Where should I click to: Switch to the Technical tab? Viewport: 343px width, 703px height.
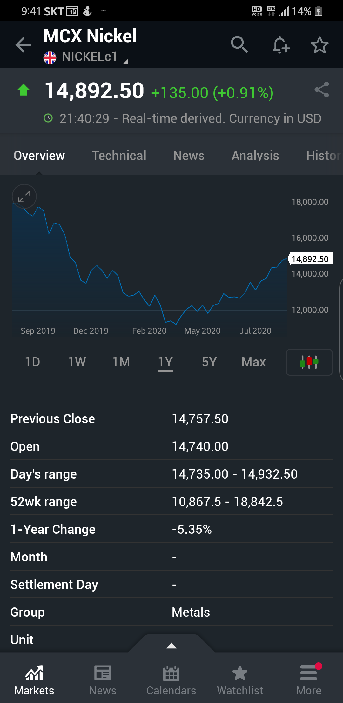pyautogui.click(x=119, y=156)
